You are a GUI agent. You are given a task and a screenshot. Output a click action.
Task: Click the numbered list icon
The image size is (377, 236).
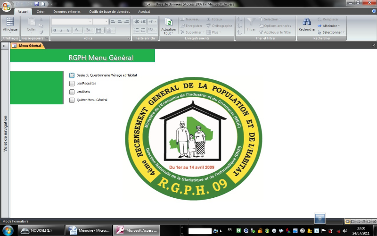137,30
